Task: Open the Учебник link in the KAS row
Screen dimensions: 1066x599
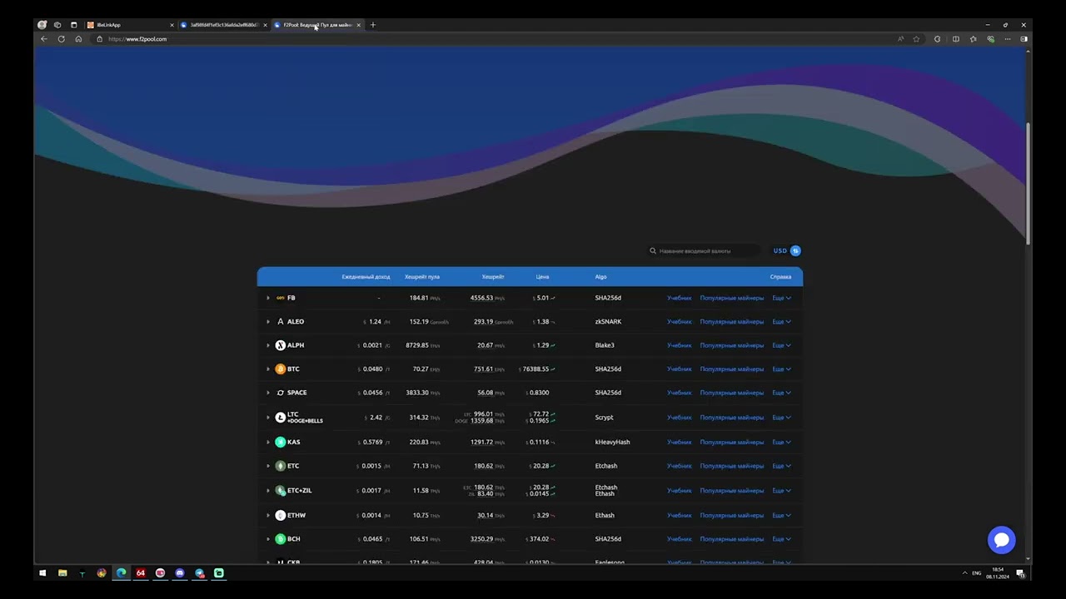Action: (x=680, y=442)
